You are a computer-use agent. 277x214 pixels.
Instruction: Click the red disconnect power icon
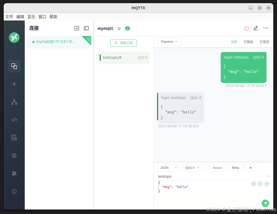[x=246, y=28]
